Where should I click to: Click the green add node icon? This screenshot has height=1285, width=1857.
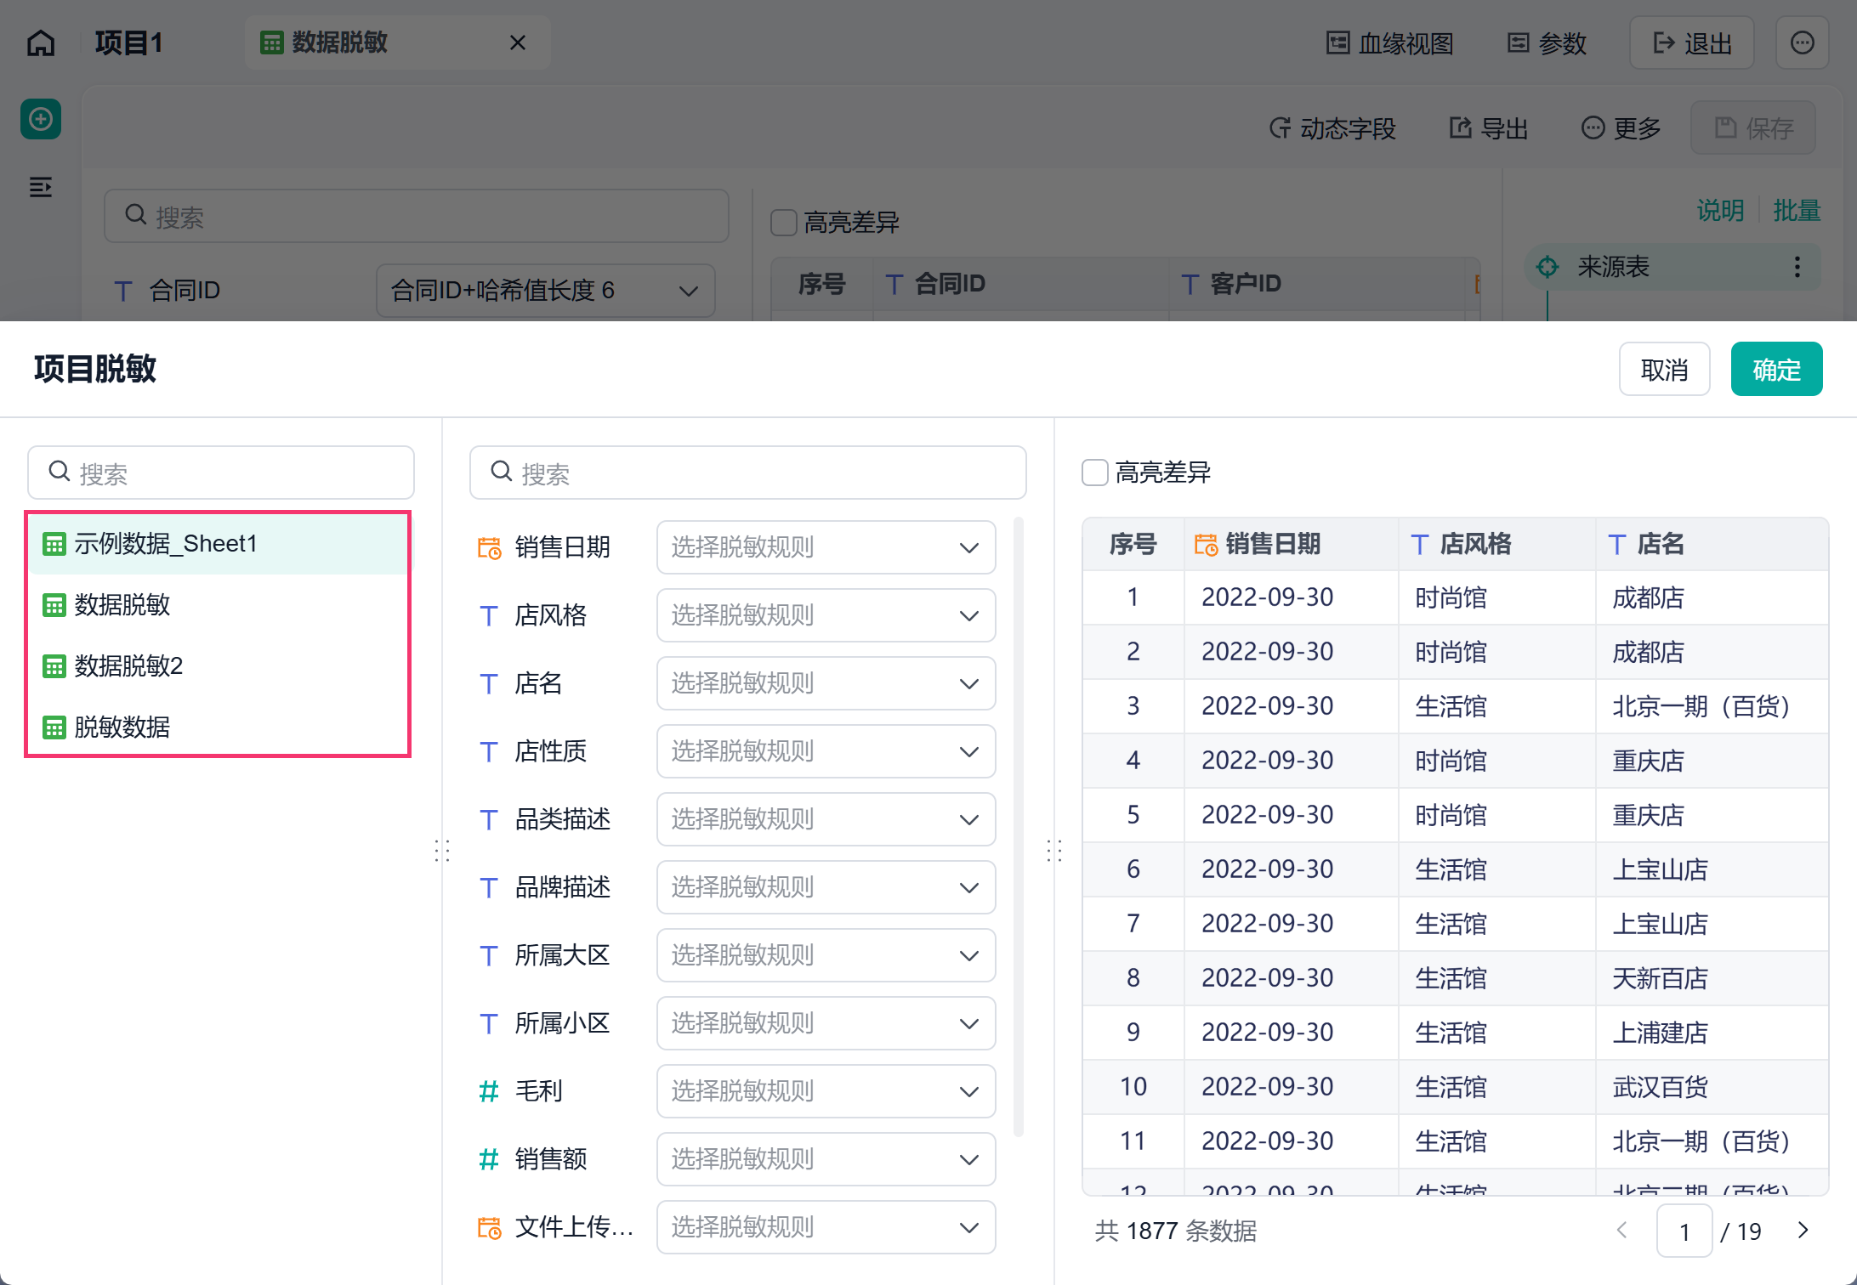point(41,119)
